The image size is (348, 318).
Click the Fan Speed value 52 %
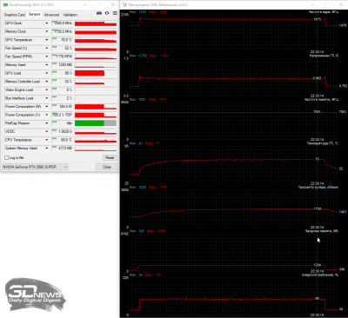coord(62,48)
